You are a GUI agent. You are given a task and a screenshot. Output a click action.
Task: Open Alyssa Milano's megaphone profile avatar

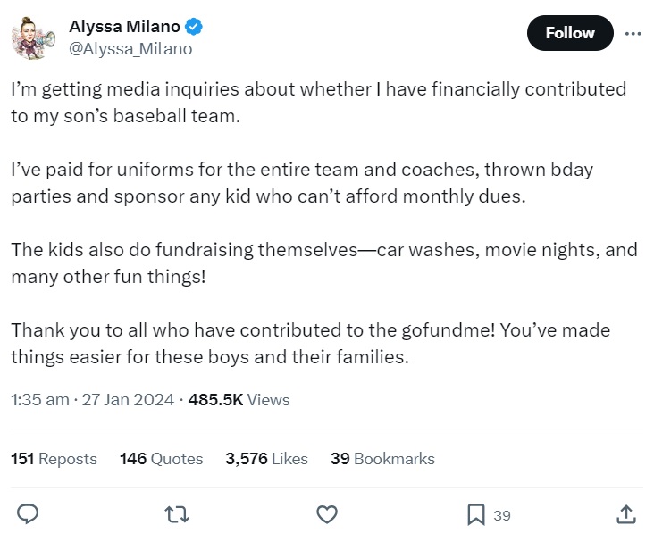click(34, 37)
